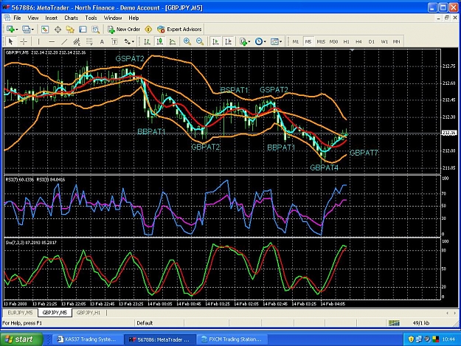Image resolution: width=461 pixels, height=346 pixels.
Task: Open the Insert menu
Action: [x=51, y=18]
